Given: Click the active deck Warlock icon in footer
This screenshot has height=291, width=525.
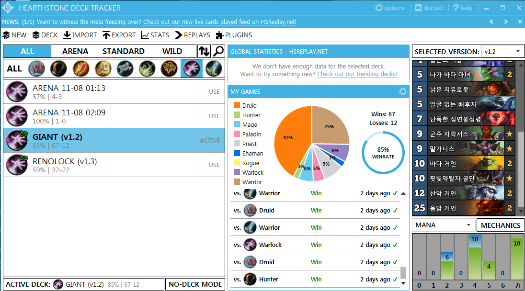Looking at the screenshot, I should (x=58, y=284).
